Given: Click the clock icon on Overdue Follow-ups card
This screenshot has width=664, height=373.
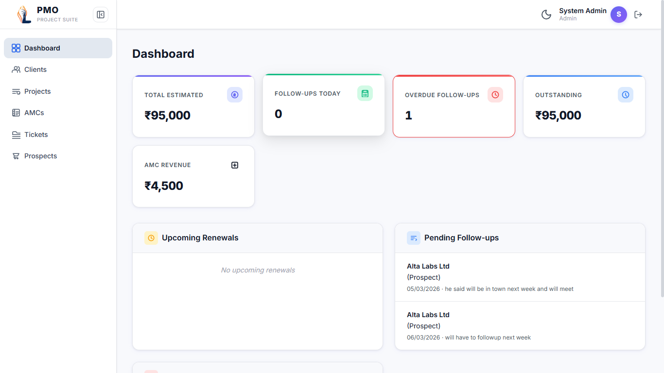Looking at the screenshot, I should tap(495, 95).
